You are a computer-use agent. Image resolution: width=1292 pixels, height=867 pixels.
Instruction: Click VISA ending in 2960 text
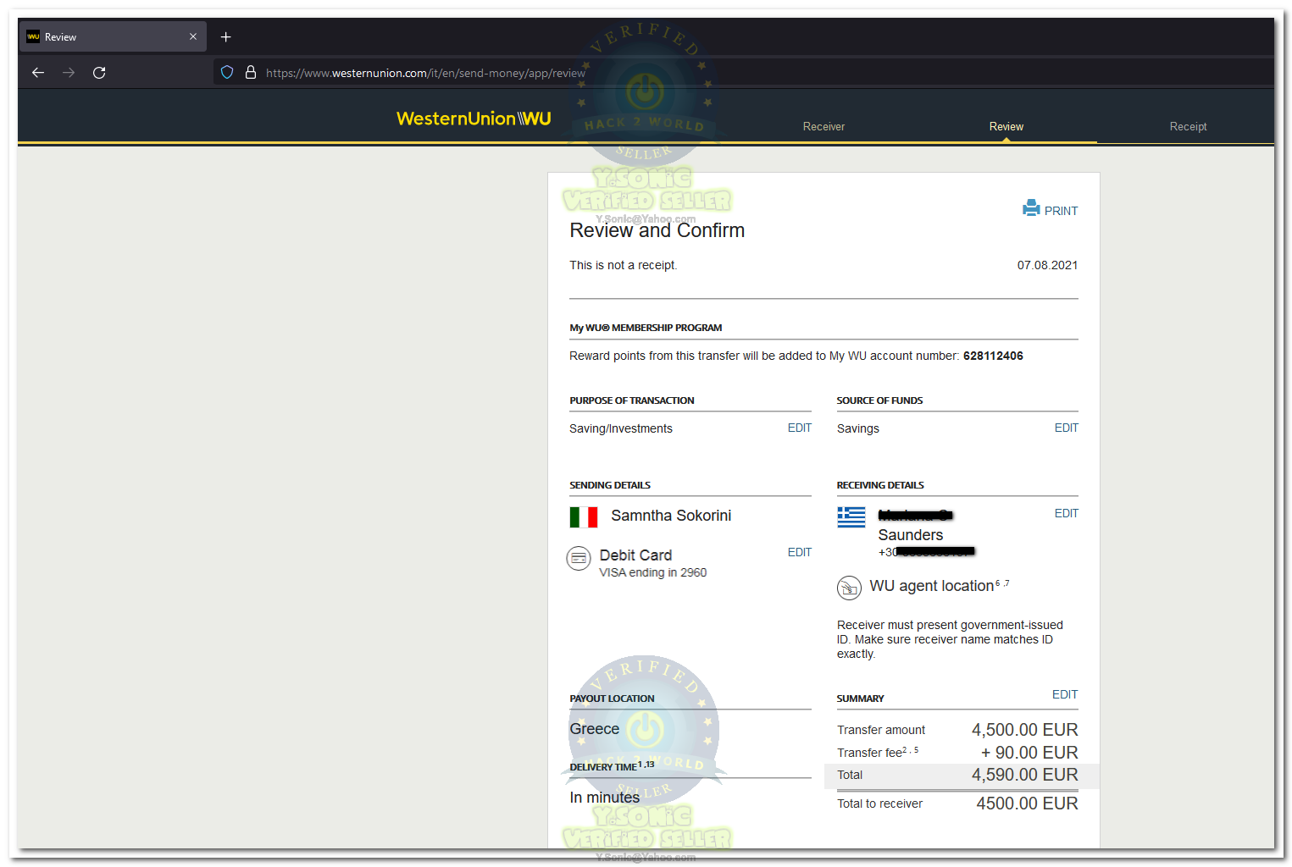[x=653, y=573]
